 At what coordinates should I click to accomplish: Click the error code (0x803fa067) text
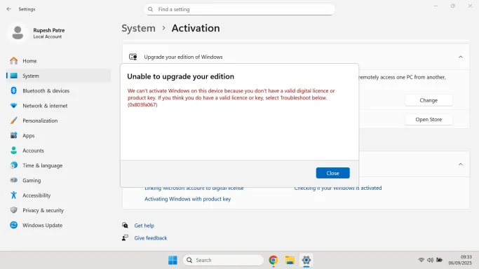[x=142, y=104]
